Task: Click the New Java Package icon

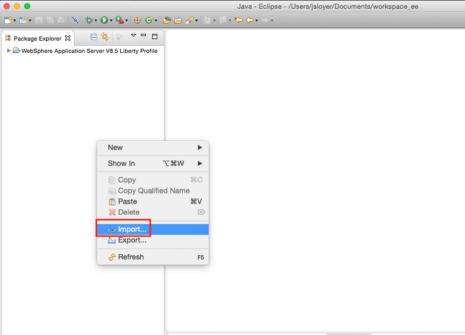Action: (x=137, y=20)
